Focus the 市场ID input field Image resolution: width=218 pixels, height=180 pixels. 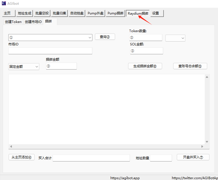(x=50, y=51)
